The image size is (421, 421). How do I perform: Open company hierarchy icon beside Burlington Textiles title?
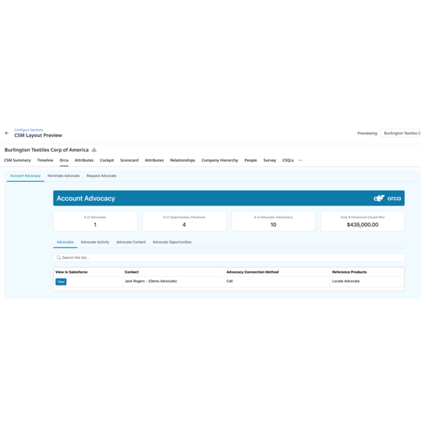(94, 150)
